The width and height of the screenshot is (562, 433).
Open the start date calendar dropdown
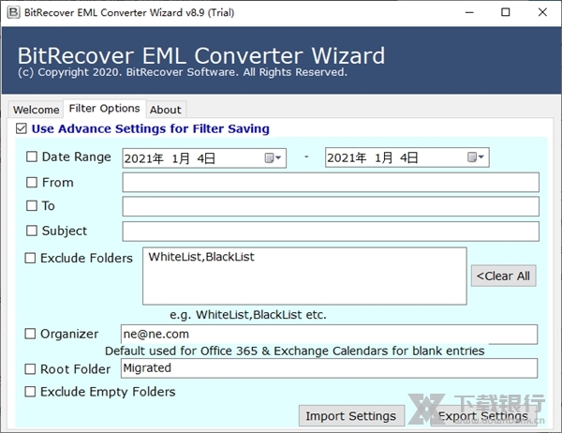click(273, 157)
